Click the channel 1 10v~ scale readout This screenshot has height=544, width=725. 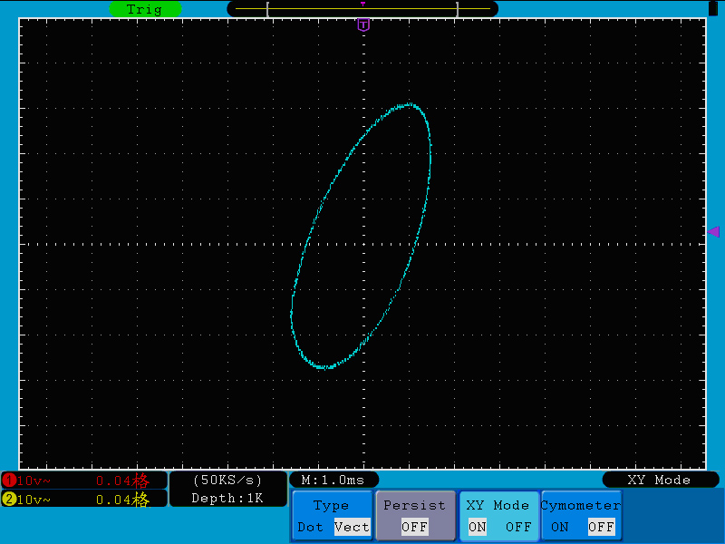click(34, 481)
